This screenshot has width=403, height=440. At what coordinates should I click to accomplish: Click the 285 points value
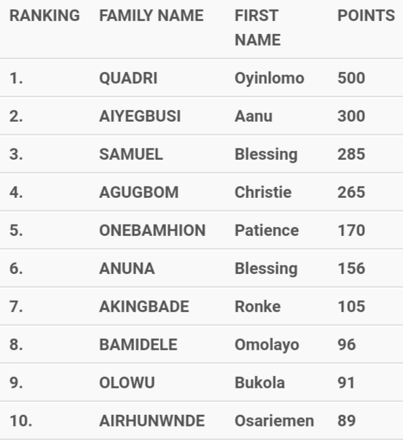(x=351, y=154)
